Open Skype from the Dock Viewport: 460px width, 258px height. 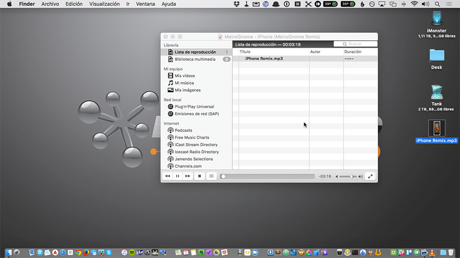pyautogui.click(x=109, y=252)
